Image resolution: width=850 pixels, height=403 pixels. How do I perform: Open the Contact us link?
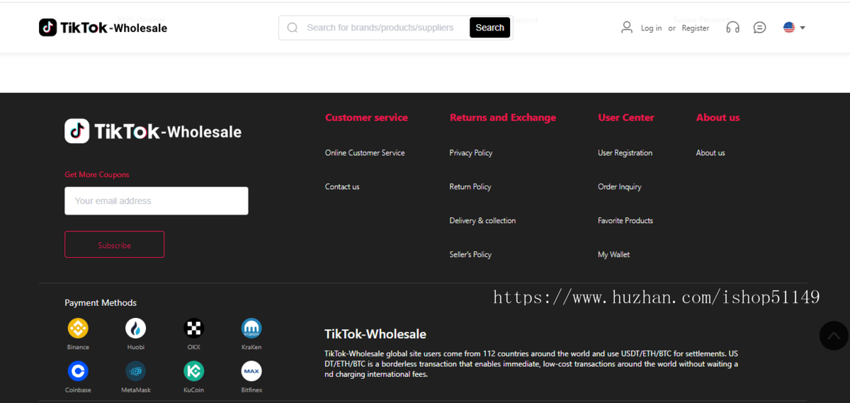click(x=342, y=187)
